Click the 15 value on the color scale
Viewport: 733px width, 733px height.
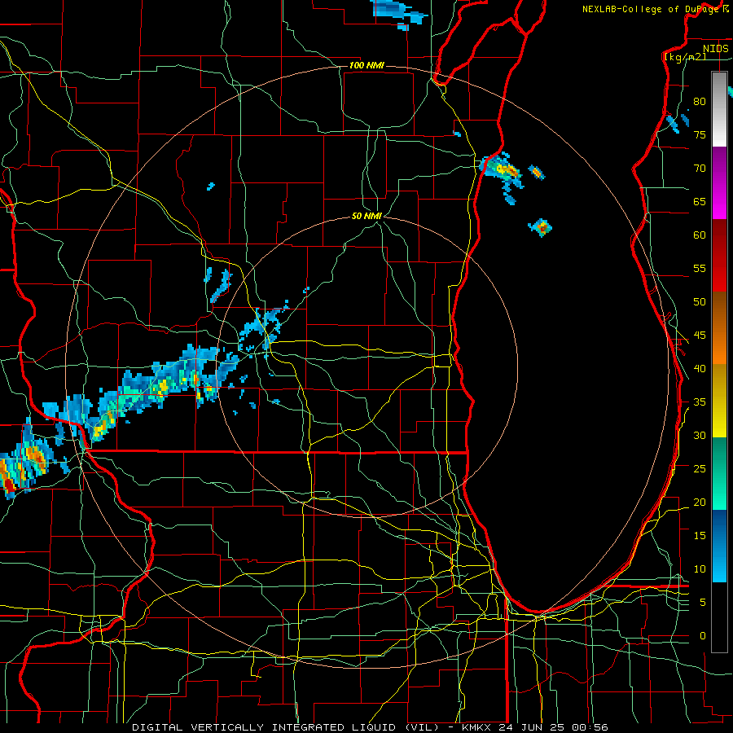click(700, 536)
